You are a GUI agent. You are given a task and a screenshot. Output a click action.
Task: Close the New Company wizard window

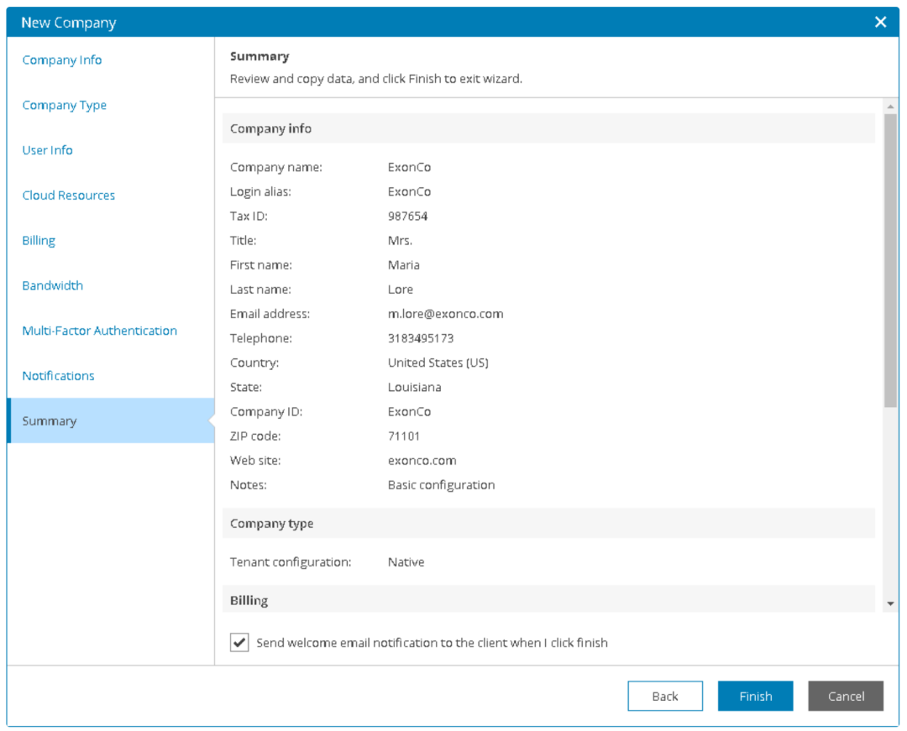click(880, 23)
